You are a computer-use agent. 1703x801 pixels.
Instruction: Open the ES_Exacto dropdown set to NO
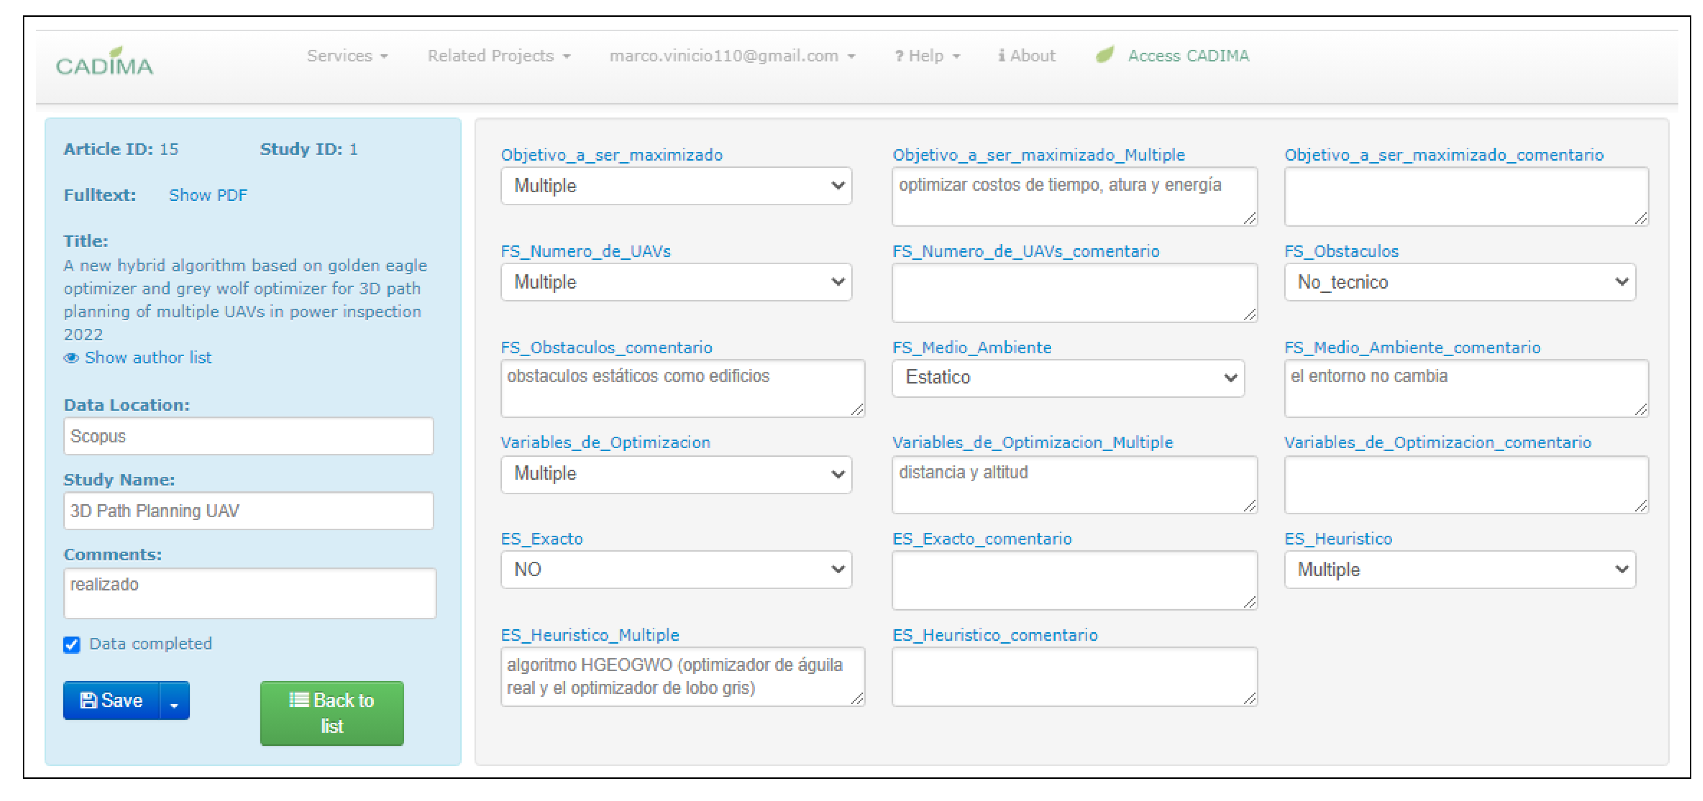tap(676, 570)
